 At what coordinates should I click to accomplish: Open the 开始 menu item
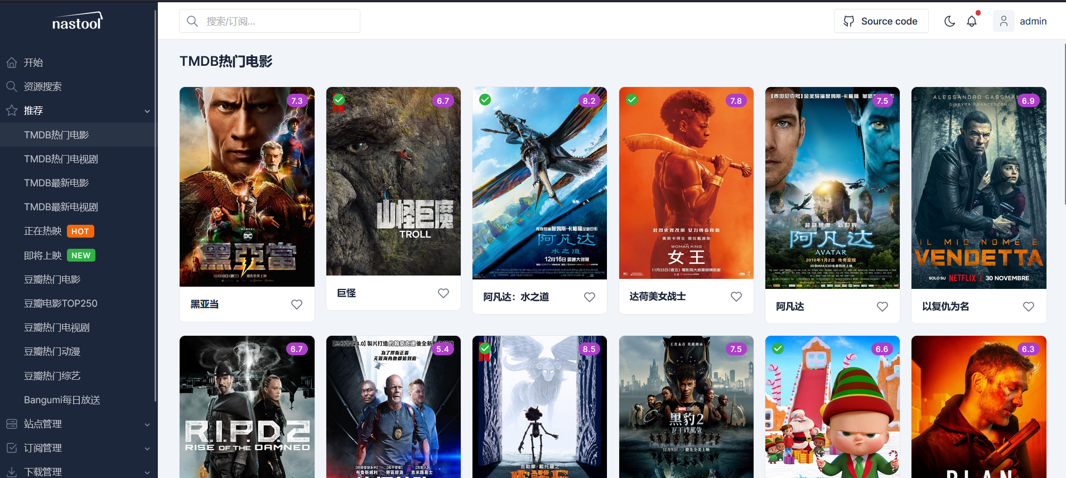coord(78,62)
